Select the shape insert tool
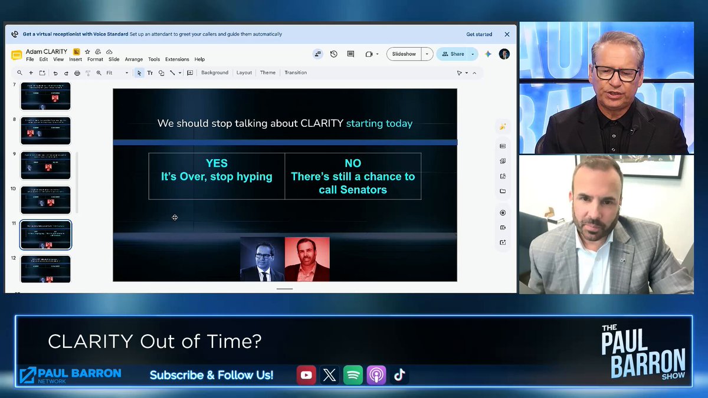The image size is (708, 398). [x=161, y=73]
